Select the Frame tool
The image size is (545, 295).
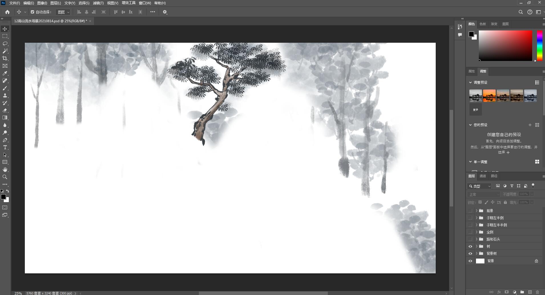tap(5, 66)
